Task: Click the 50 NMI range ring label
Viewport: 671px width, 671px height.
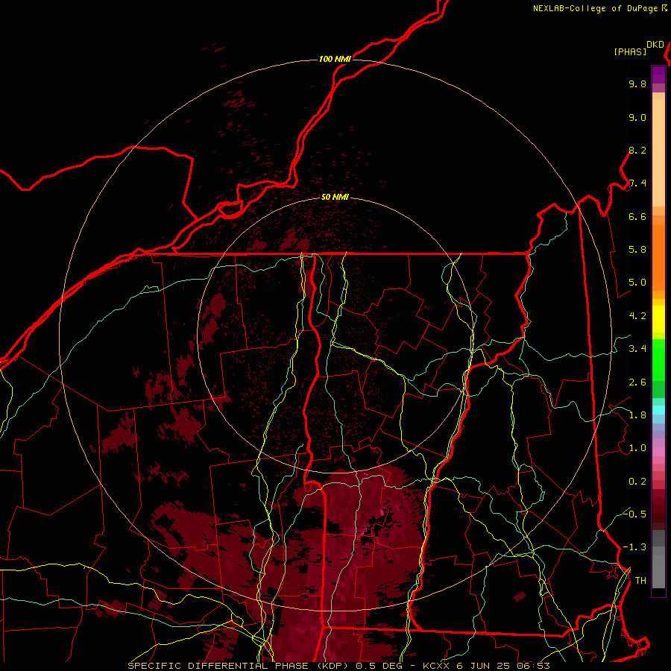Action: 335,198
